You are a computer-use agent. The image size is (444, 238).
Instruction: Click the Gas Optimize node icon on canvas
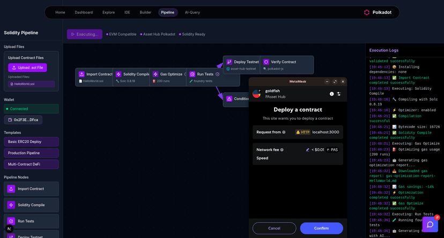point(156,74)
